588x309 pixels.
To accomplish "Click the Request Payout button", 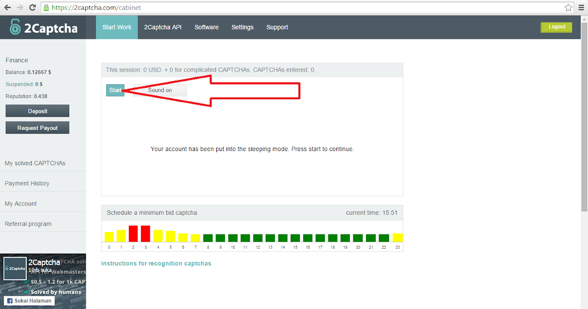I will point(37,128).
